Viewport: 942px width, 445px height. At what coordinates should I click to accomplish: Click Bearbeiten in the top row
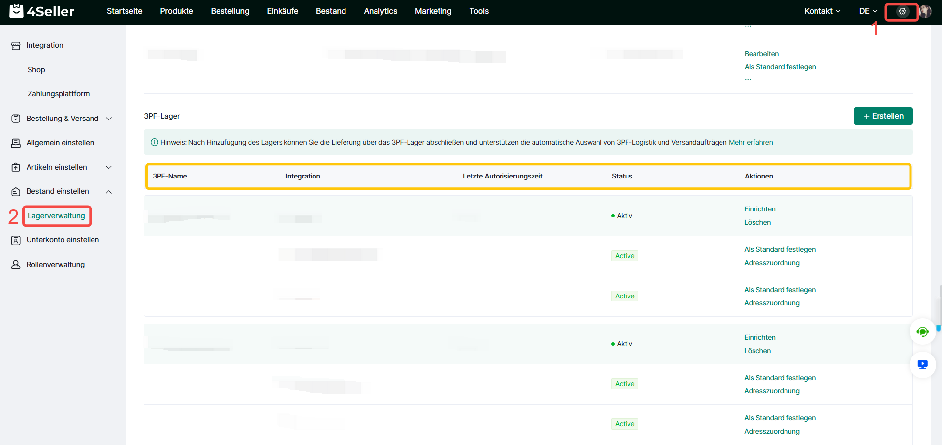761,54
